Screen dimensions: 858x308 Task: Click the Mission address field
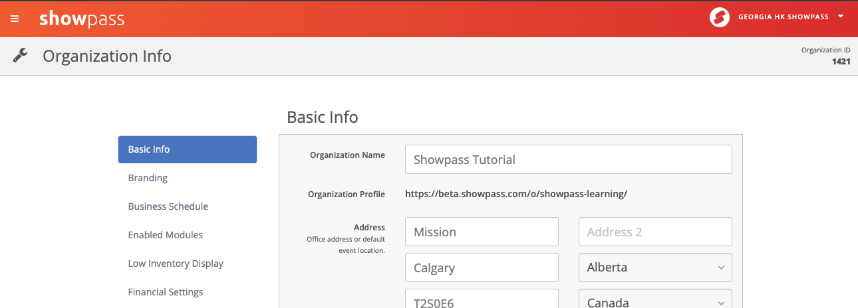(482, 232)
